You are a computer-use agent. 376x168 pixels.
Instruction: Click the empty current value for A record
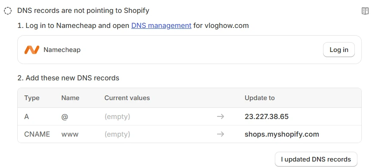[x=117, y=116]
